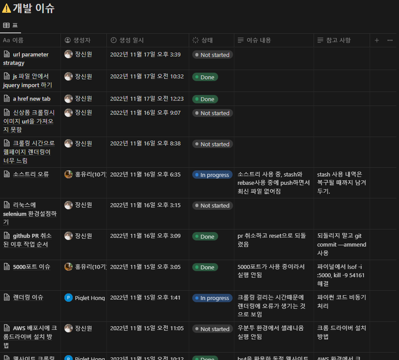Viewport: 399px width, 360px height.
Task: Edit 참고 사항 cell 파이널에서 lsof -i :5000
Action: pyautogui.click(x=341, y=275)
